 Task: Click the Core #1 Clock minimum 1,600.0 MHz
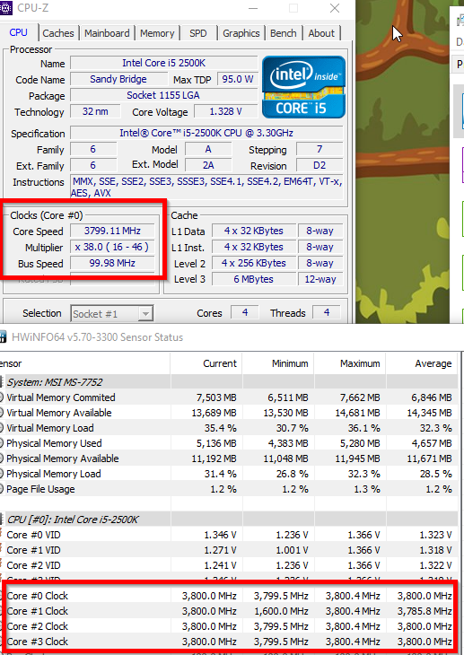[x=281, y=611]
